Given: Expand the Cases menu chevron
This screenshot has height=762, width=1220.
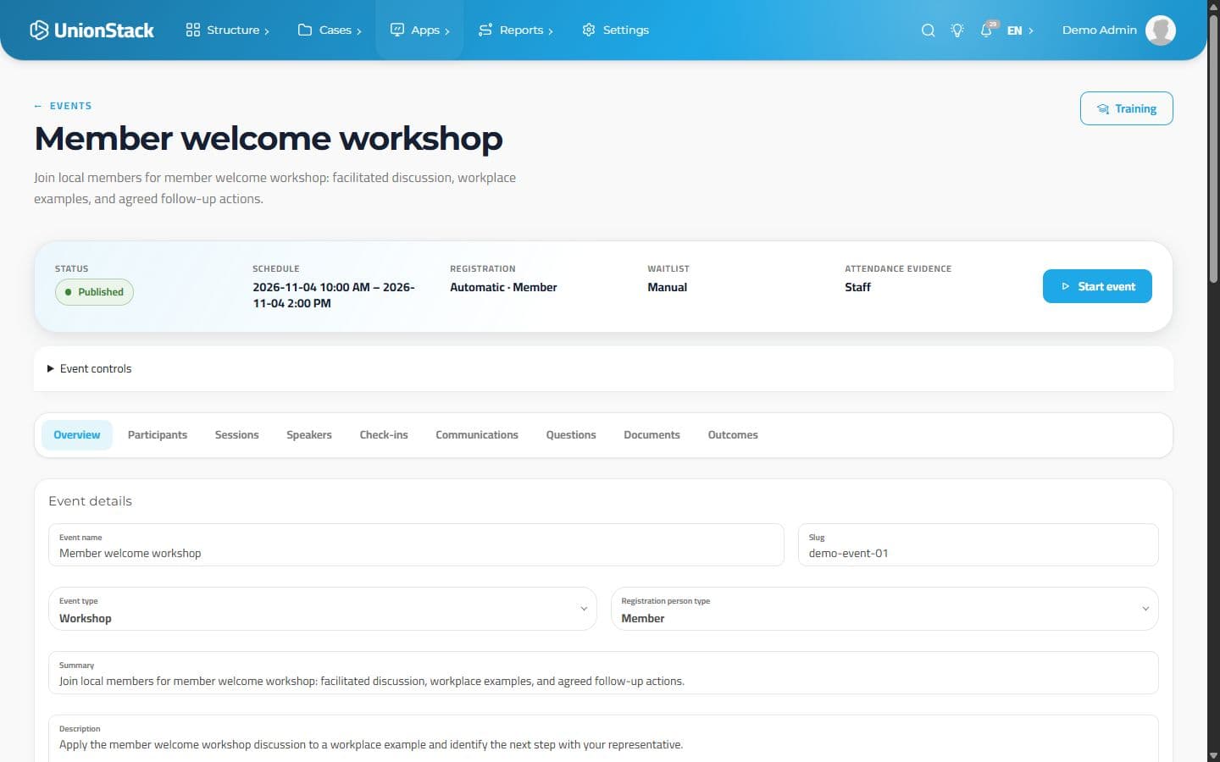Looking at the screenshot, I should (x=359, y=30).
